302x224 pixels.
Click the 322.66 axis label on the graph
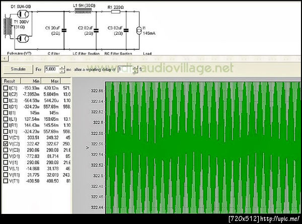[x=97, y=91]
